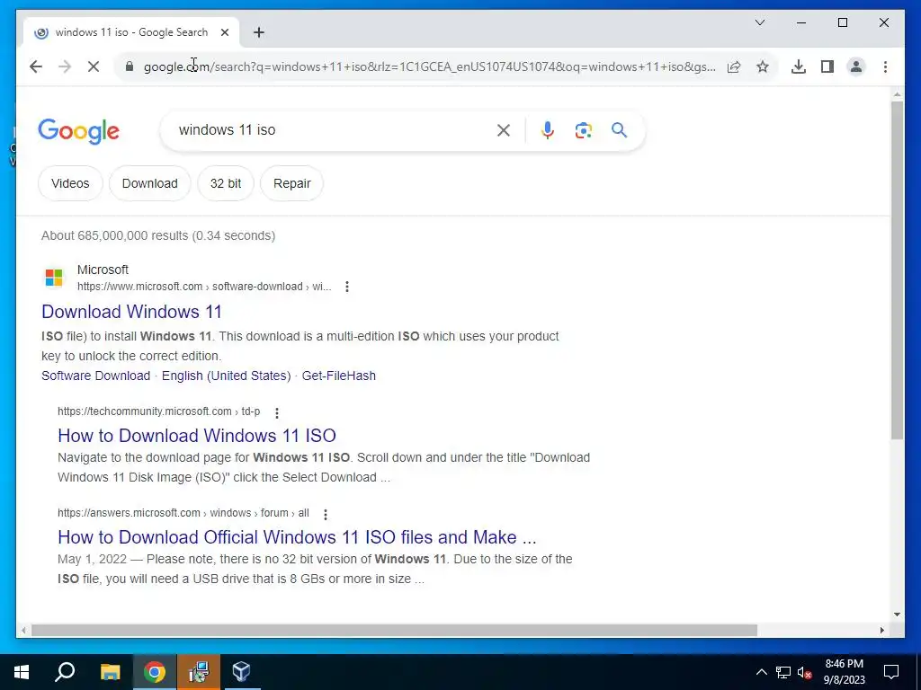Select the windows 11 iso tab
The height and width of the screenshot is (690, 921).
[131, 32]
